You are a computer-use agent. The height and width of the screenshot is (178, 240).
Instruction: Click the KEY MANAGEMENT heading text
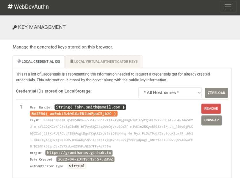pyautogui.click(x=42, y=27)
